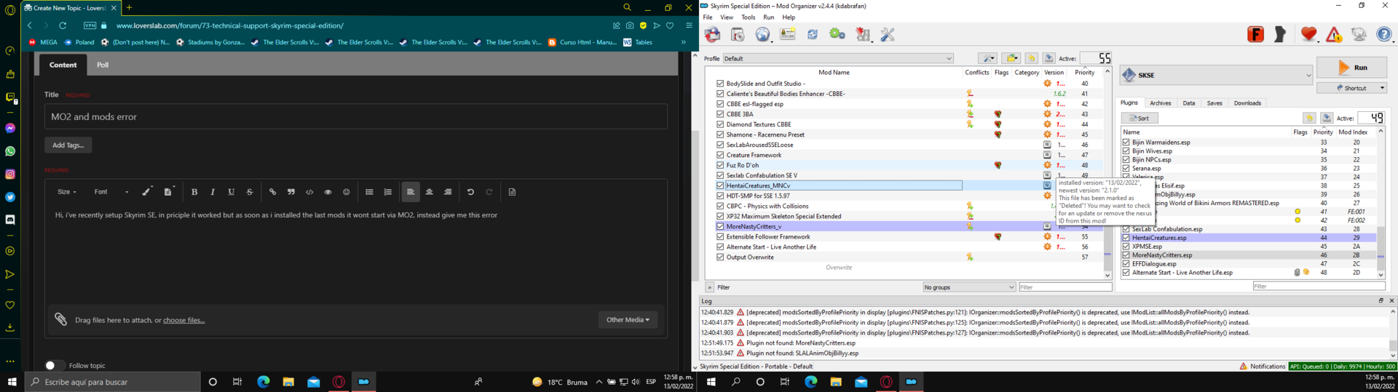Click the heart Endorse icon in Mod Organizer
Viewport: 1398px width, 392px height.
(x=1309, y=34)
